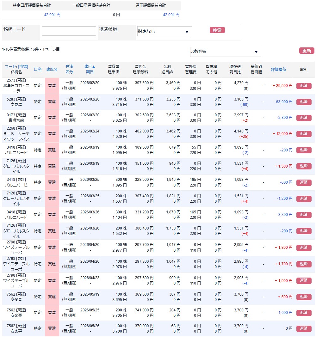Sort by 建区分 column header

click(x=52, y=70)
